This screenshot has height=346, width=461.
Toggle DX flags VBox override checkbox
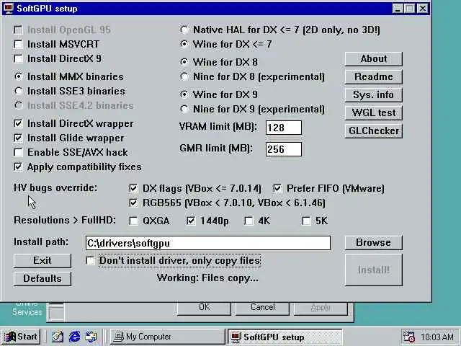click(x=133, y=188)
